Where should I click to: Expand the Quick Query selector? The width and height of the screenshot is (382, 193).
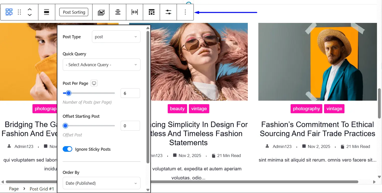pos(101,65)
